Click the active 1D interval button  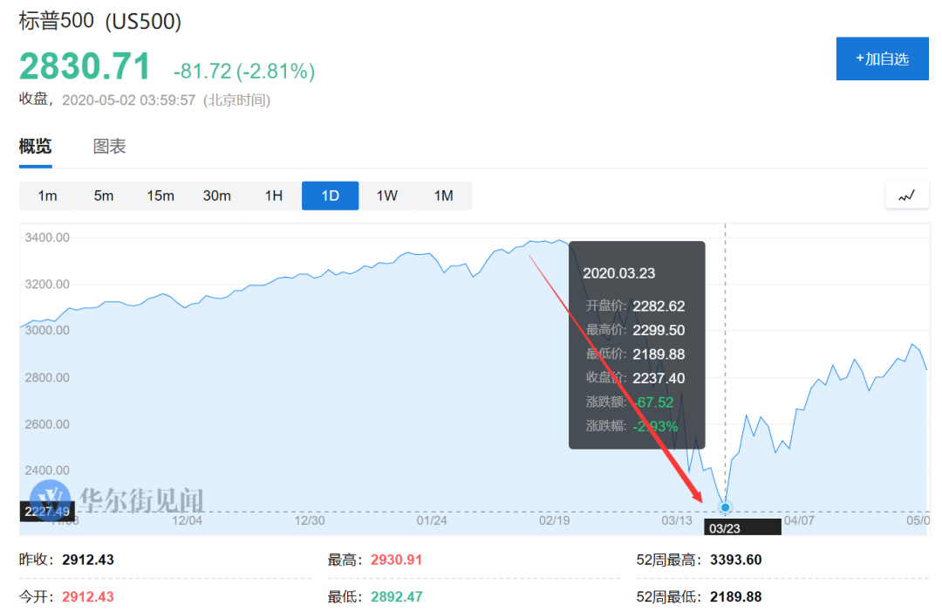[331, 196]
